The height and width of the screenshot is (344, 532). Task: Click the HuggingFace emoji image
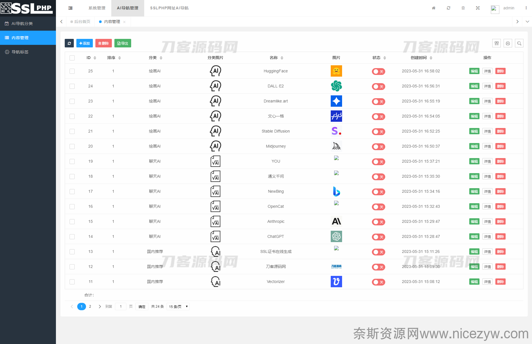tap(336, 71)
